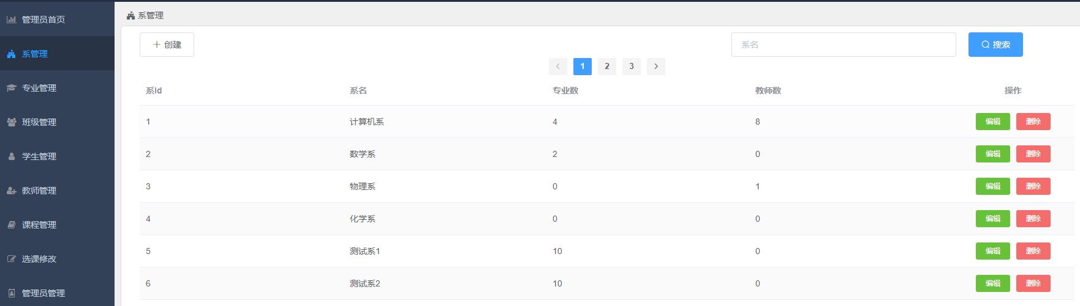Click the graduation cap icon beside 专业管理
The image size is (1080, 306).
(x=11, y=88)
